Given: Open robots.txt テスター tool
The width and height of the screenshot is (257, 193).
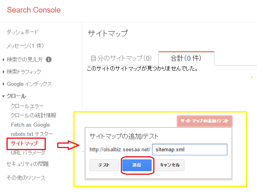Looking at the screenshot, I should pos(32,134).
